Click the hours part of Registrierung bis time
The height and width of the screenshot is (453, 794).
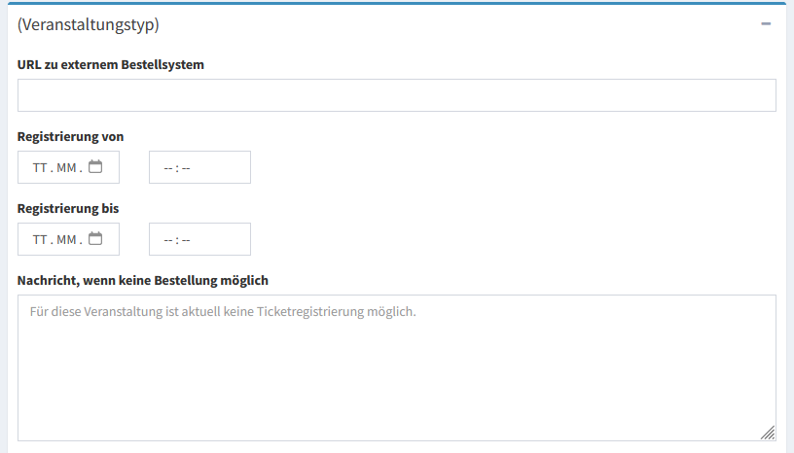pos(168,240)
